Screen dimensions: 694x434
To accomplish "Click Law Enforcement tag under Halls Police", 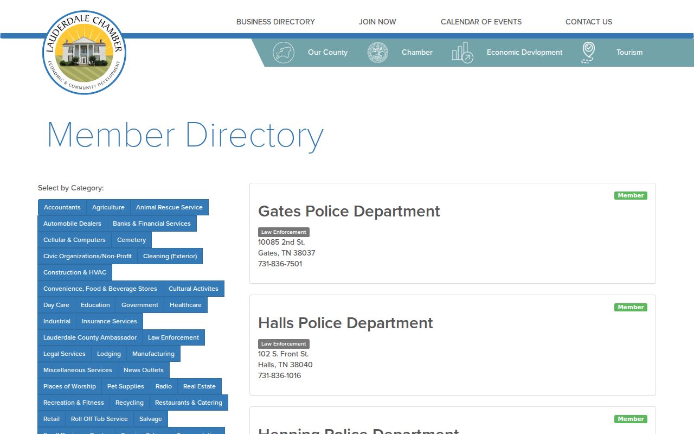I will pos(284,343).
